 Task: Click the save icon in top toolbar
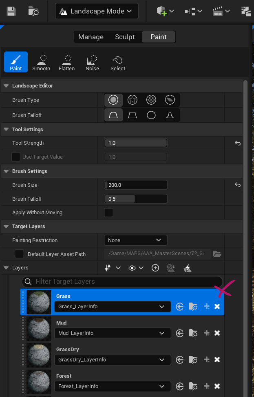11,11
